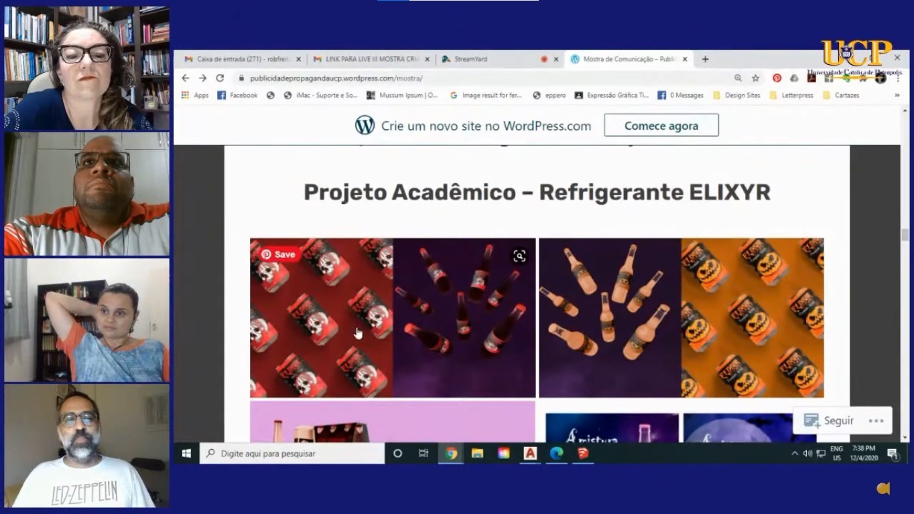
Task: Bookmark this page with the star icon
Action: coord(755,78)
